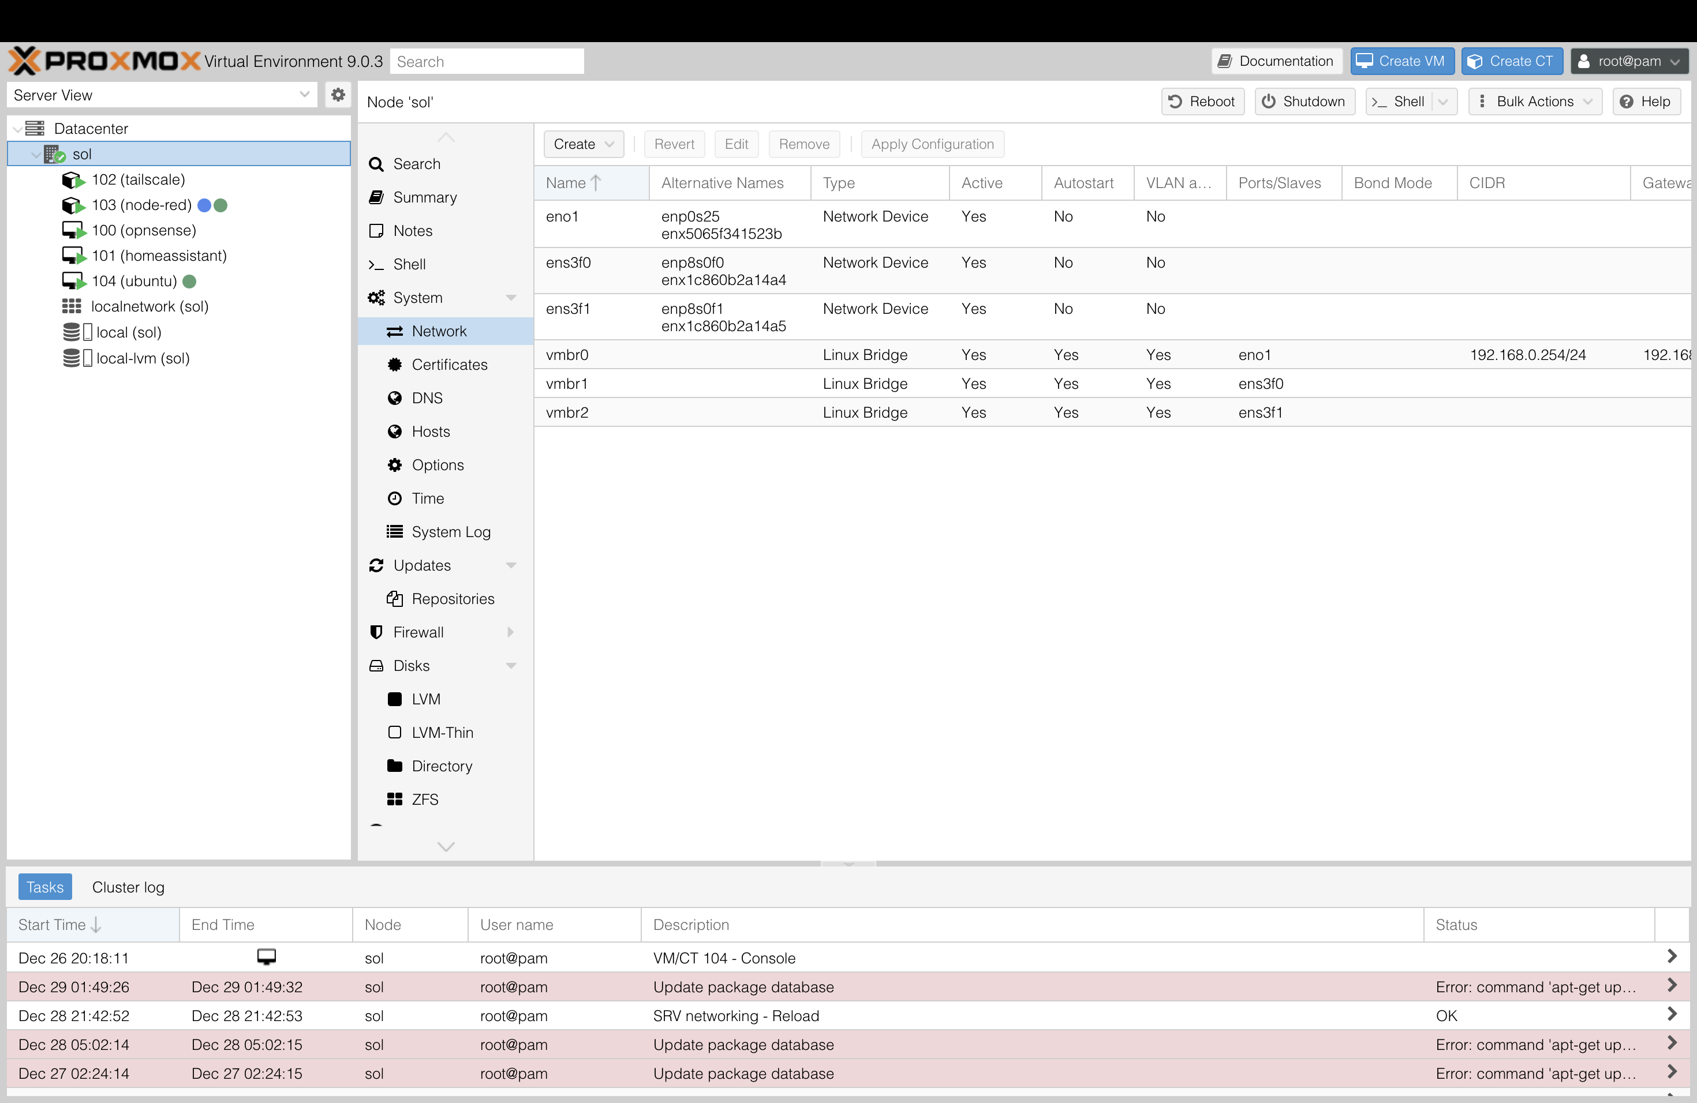Open System Log entry
The width and height of the screenshot is (1697, 1103).
coord(451,532)
